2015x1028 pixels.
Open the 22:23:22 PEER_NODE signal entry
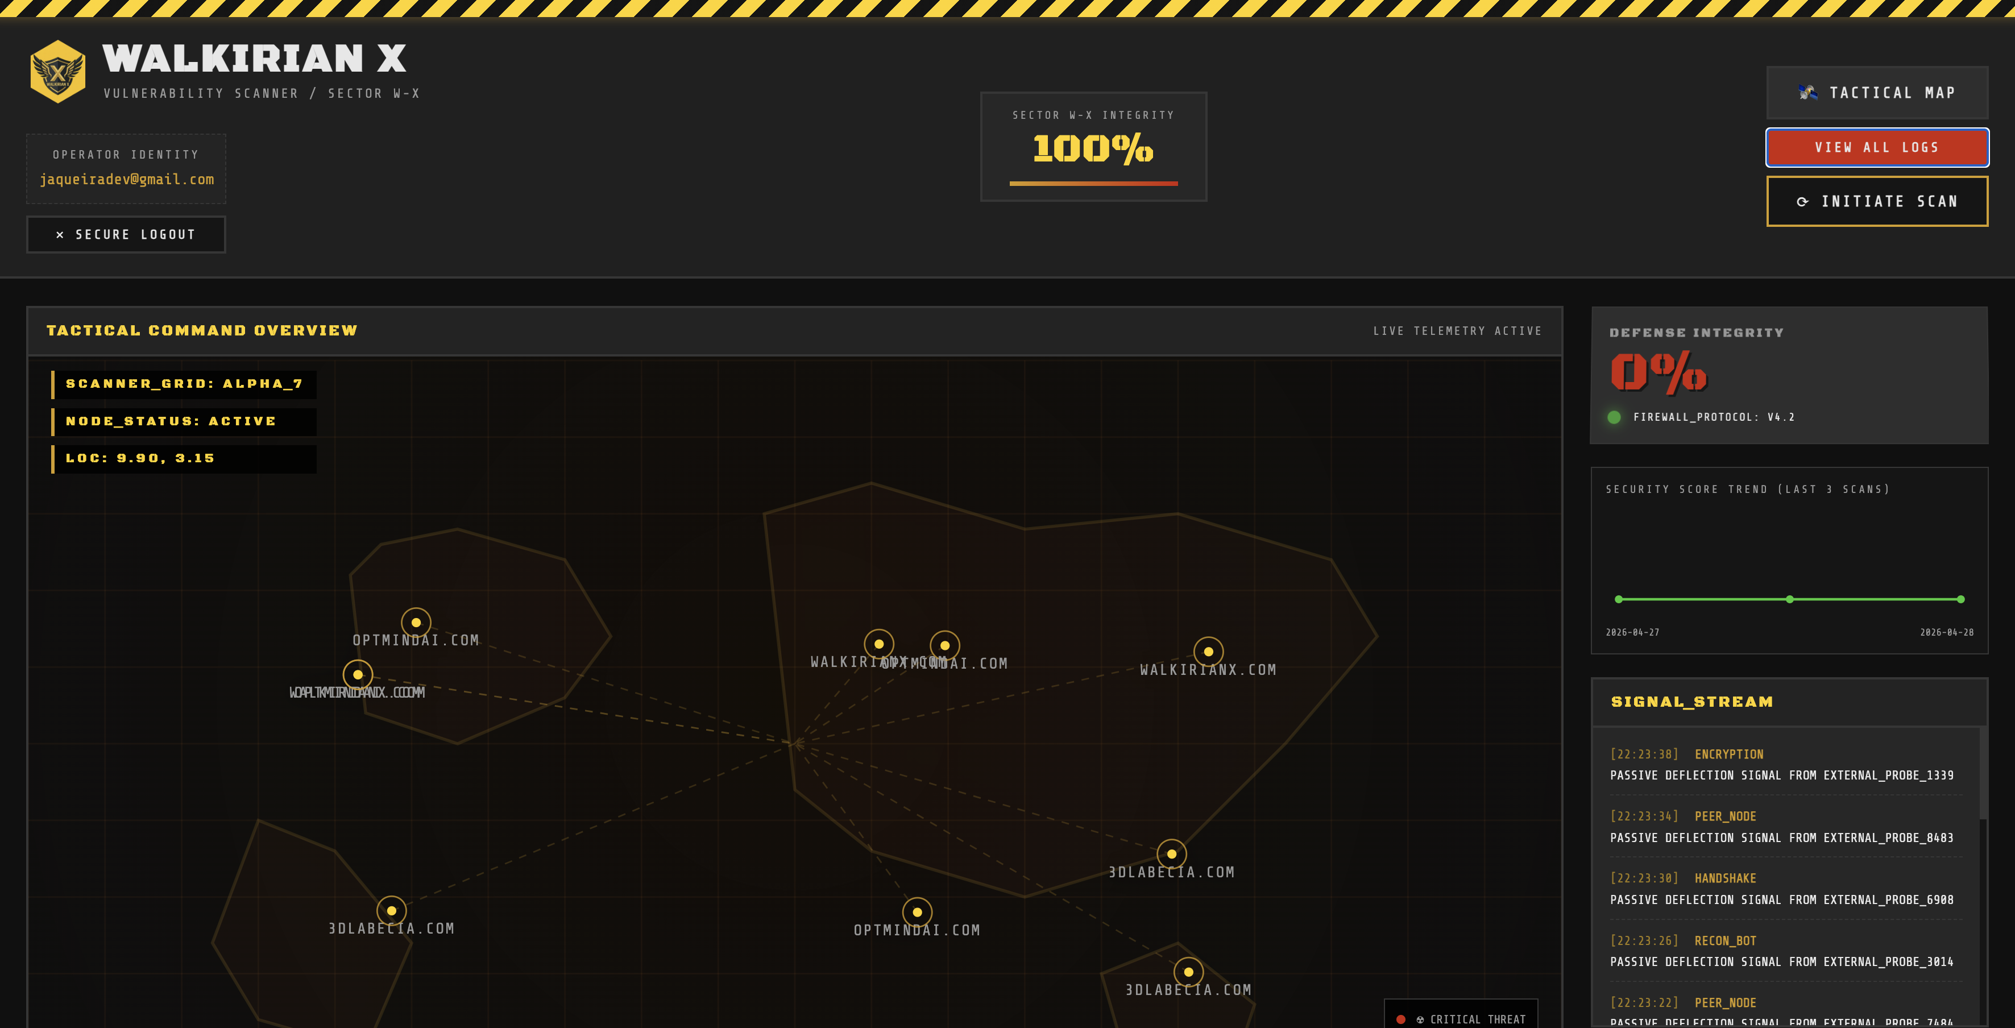(x=1786, y=1009)
